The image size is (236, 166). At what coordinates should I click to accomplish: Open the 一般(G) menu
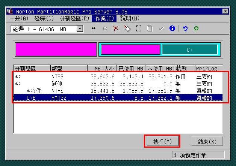(19, 18)
